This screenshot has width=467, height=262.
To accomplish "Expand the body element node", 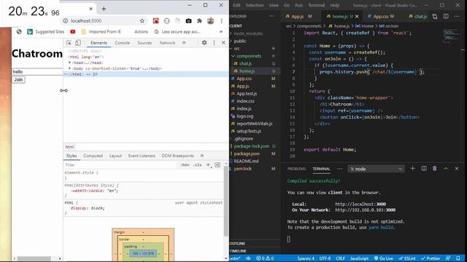I will coord(70,68).
